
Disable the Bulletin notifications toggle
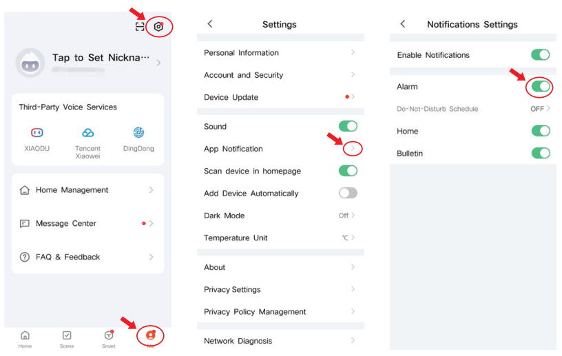pyautogui.click(x=541, y=153)
